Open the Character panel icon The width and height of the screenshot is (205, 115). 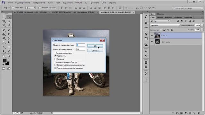(x=146, y=51)
